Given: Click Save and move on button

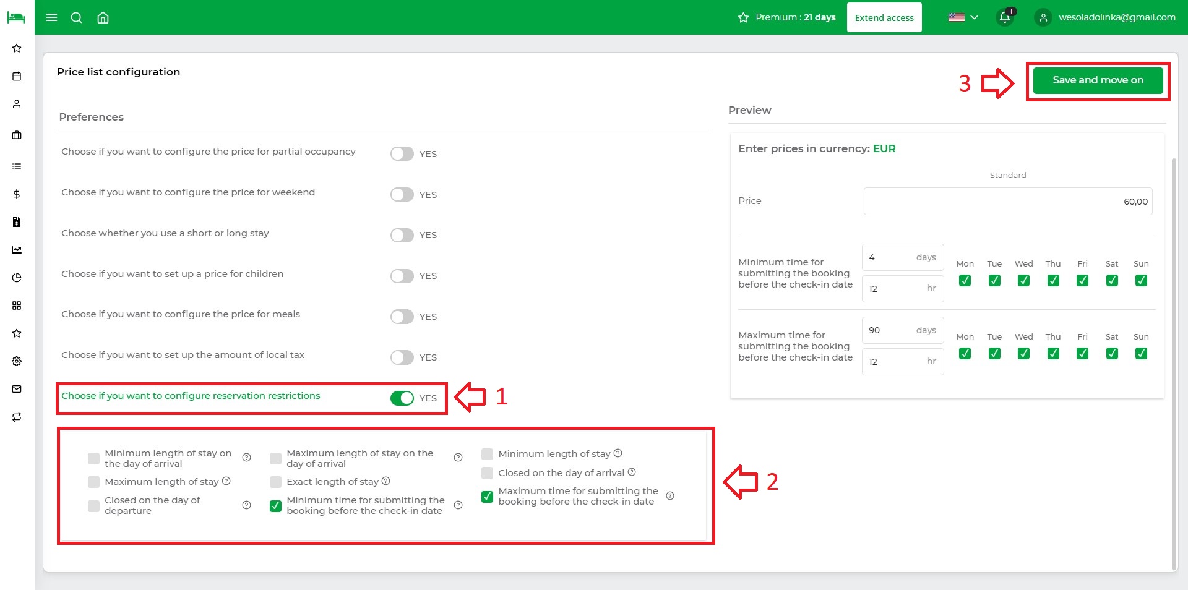Looking at the screenshot, I should point(1098,80).
